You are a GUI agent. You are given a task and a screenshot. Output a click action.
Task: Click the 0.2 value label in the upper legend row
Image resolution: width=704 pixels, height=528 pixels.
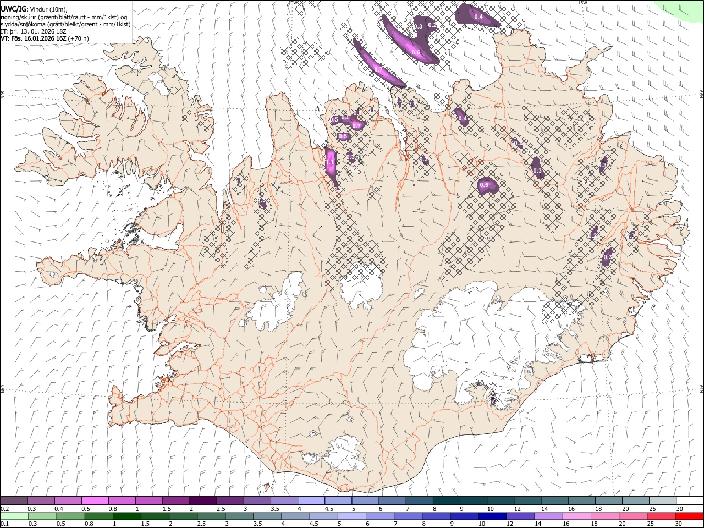(4, 509)
